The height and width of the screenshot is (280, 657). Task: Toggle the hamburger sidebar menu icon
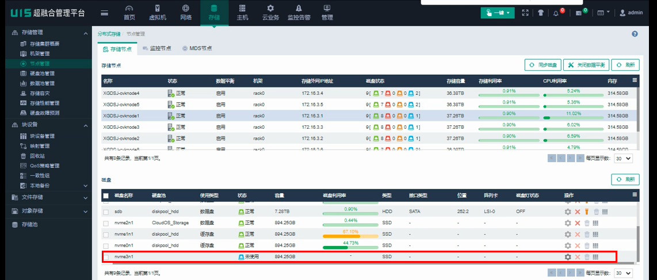click(104, 13)
